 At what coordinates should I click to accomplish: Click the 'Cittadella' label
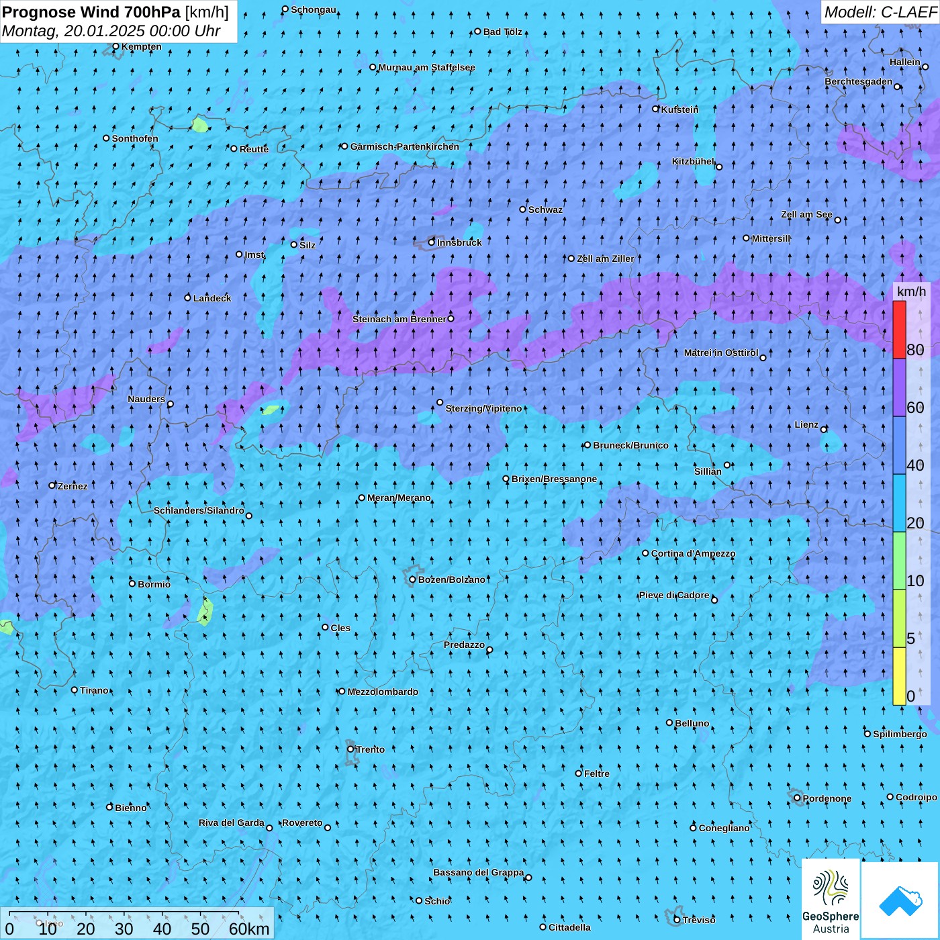click(x=569, y=927)
